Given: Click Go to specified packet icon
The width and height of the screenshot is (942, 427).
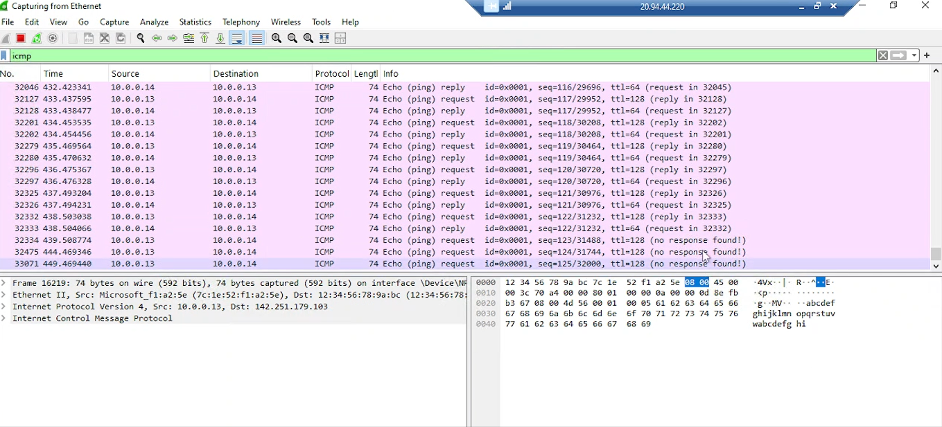Looking at the screenshot, I should [189, 39].
